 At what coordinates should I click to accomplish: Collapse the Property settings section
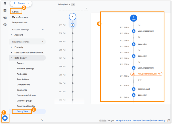tap(43, 42)
